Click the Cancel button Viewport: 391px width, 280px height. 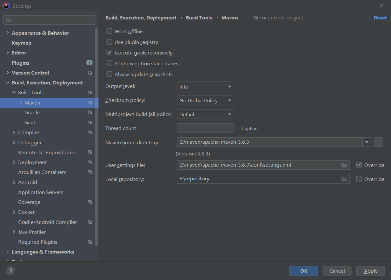tap(337, 271)
